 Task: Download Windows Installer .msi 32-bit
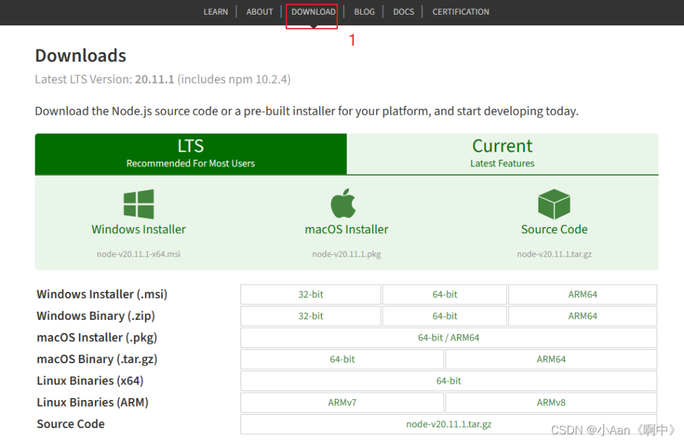click(311, 294)
